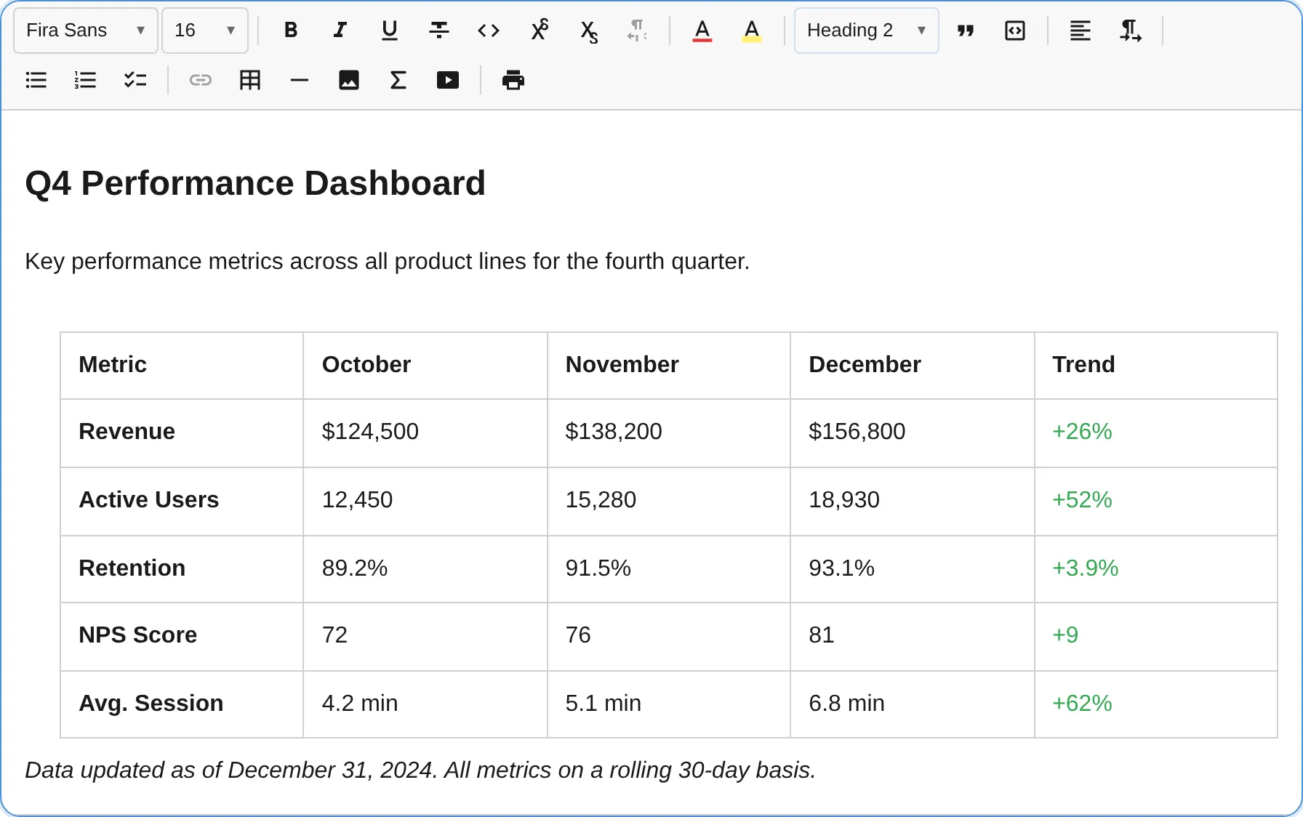Insert a math formula with sigma icon
The image size is (1303, 817).
(398, 80)
